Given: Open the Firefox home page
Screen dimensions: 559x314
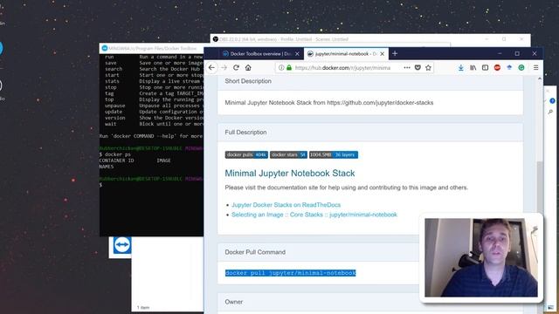Looking at the screenshot, I should 248,68.
